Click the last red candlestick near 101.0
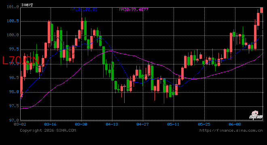This screenshot has height=145, width=267. pyautogui.click(x=261, y=10)
